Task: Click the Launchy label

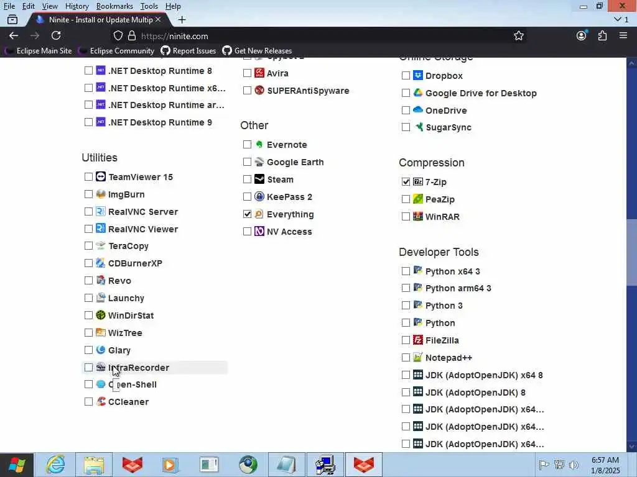Action: tap(126, 298)
